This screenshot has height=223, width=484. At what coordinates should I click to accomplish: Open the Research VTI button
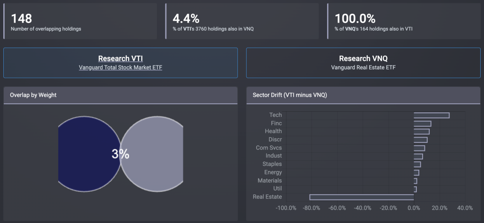120,58
